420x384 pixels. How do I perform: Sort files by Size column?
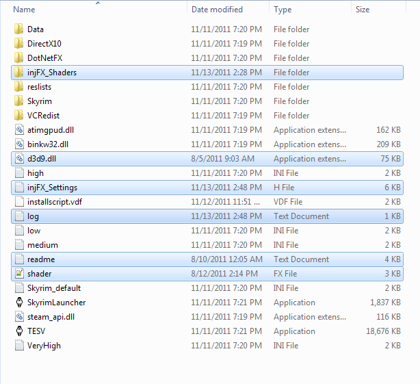[x=363, y=10]
